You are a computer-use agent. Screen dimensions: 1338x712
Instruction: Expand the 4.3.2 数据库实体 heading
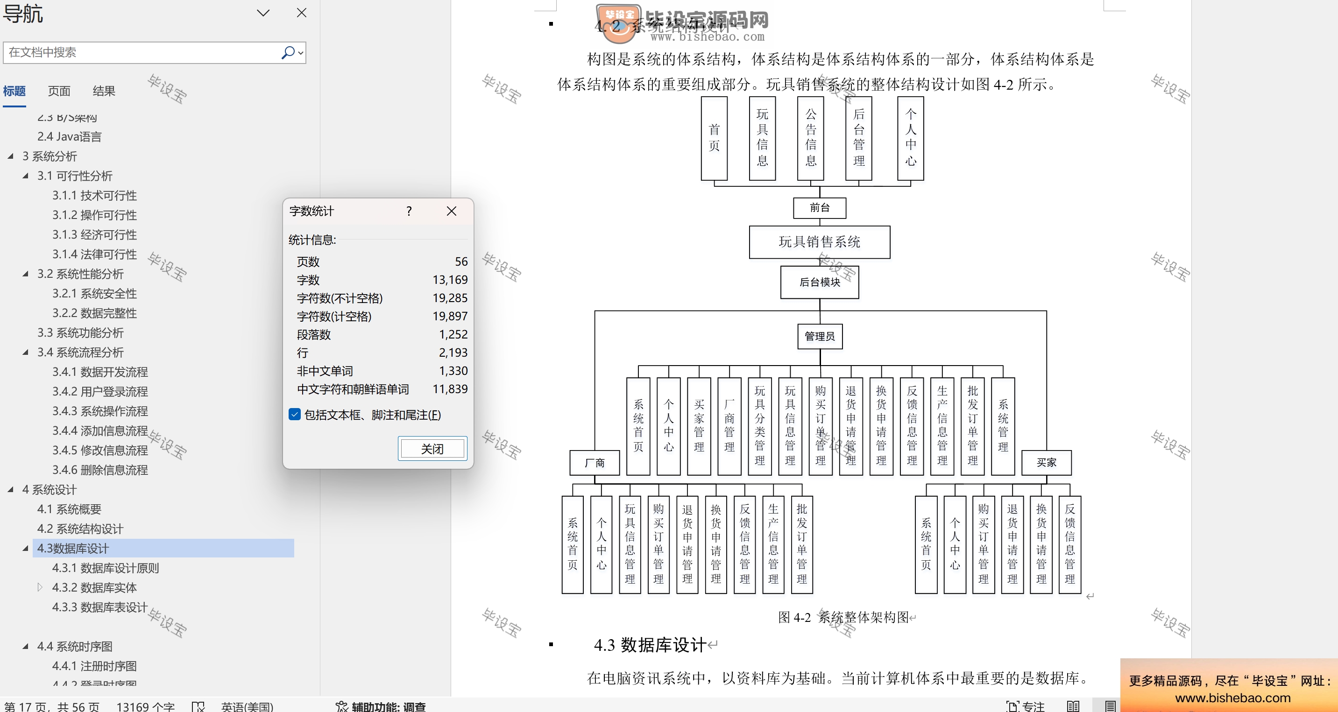(40, 587)
